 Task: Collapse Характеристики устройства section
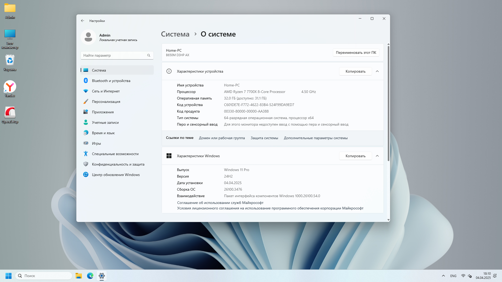[x=377, y=71]
